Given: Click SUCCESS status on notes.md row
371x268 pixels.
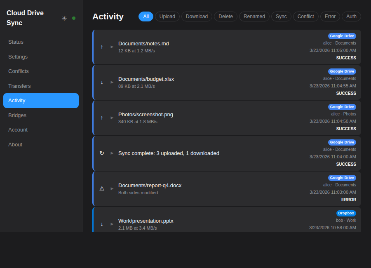Looking at the screenshot, I should click(346, 58).
